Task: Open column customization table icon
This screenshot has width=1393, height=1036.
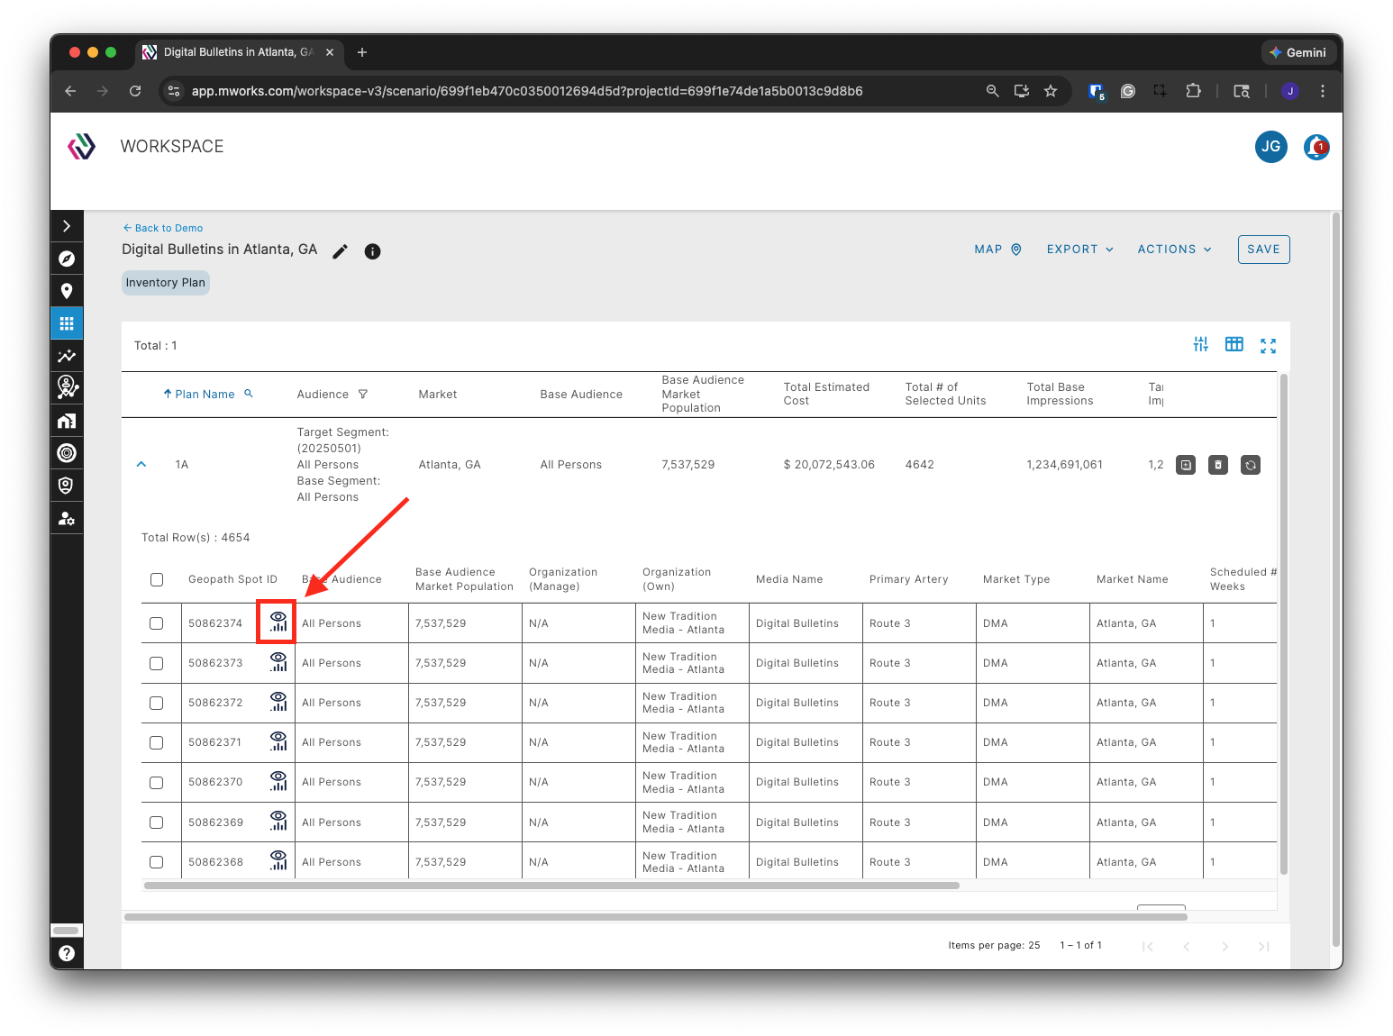Action: point(1234,344)
